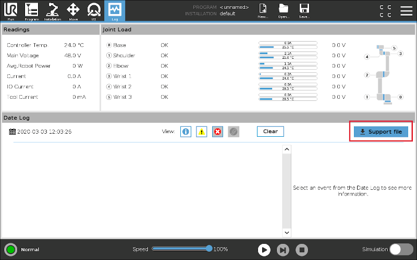Click the Open program folder icon
Image resolution: width=417 pixels, height=260 pixels.
(284, 10)
